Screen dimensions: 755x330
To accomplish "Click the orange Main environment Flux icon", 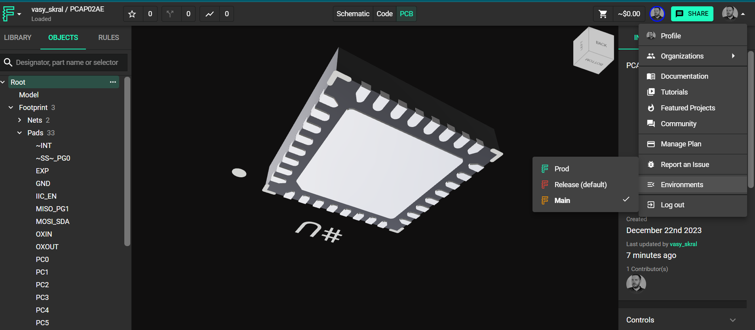I will 545,200.
